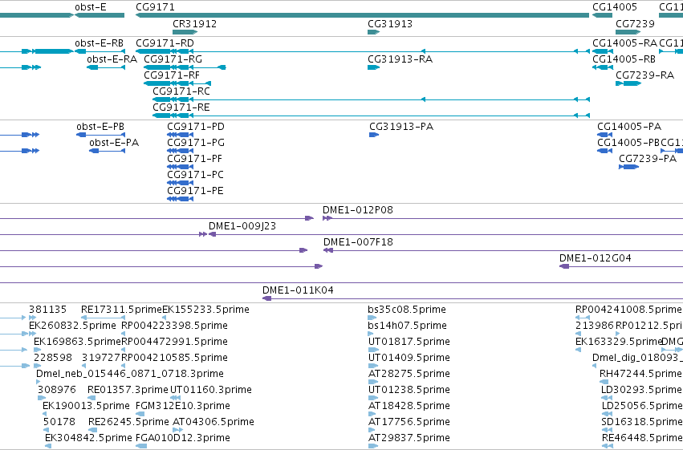Image resolution: width=683 pixels, height=450 pixels.
Task: Select EST AT28275.5prime
Action: [373, 382]
